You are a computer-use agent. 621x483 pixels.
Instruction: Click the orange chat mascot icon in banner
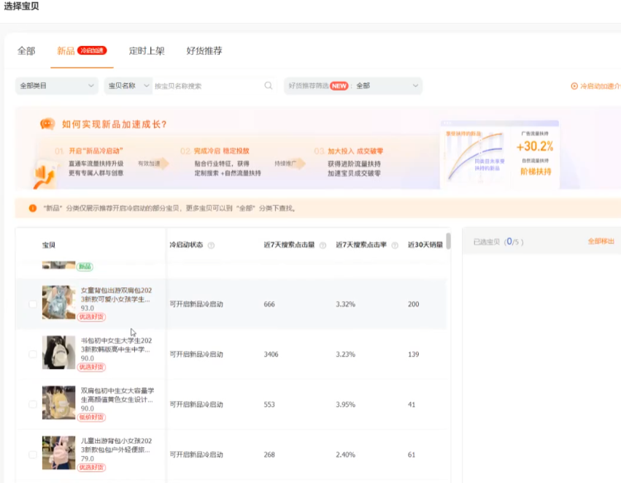tap(47, 124)
